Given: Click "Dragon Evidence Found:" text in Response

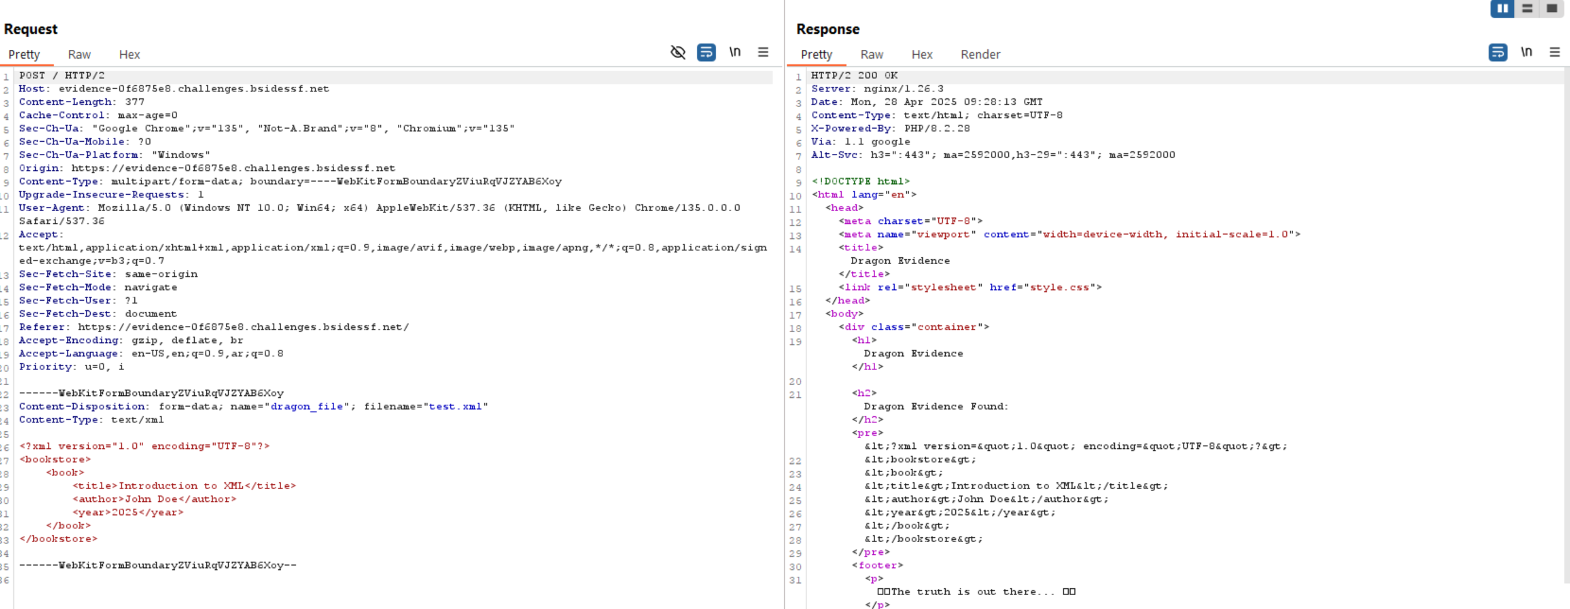Looking at the screenshot, I should pos(936,407).
